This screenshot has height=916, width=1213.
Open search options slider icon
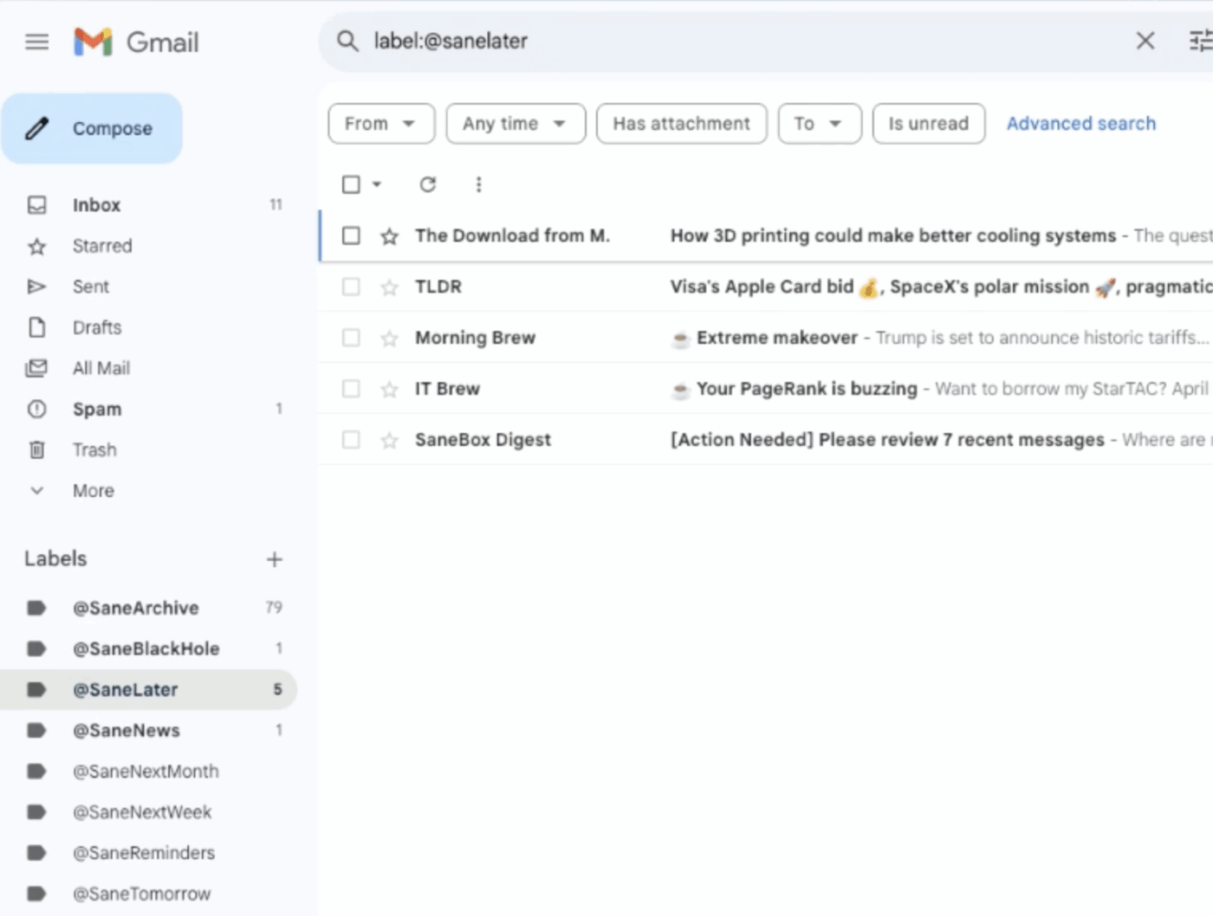click(1201, 41)
